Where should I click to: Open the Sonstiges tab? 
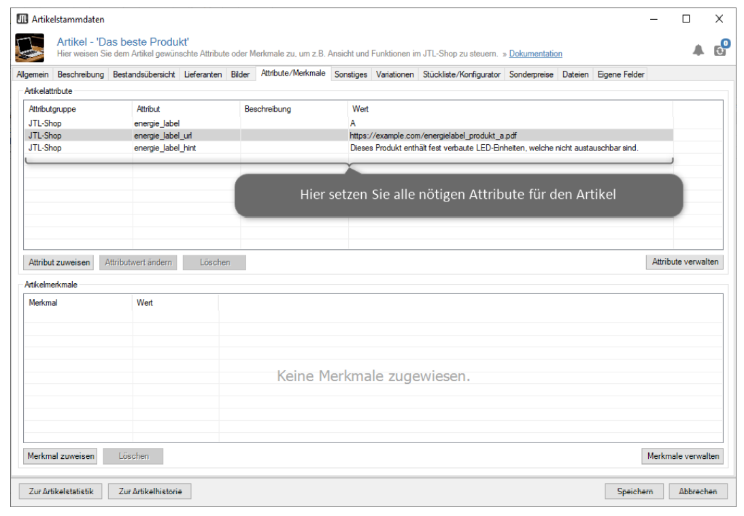(351, 74)
